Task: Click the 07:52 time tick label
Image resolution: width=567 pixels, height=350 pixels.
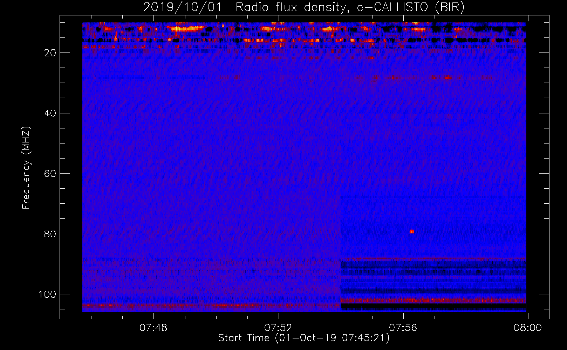Action: (x=278, y=328)
